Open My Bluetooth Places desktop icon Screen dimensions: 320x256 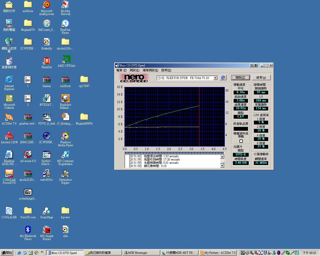click(x=28, y=233)
